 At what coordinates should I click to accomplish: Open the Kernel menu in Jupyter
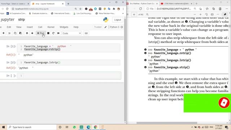click(x=51, y=27)
